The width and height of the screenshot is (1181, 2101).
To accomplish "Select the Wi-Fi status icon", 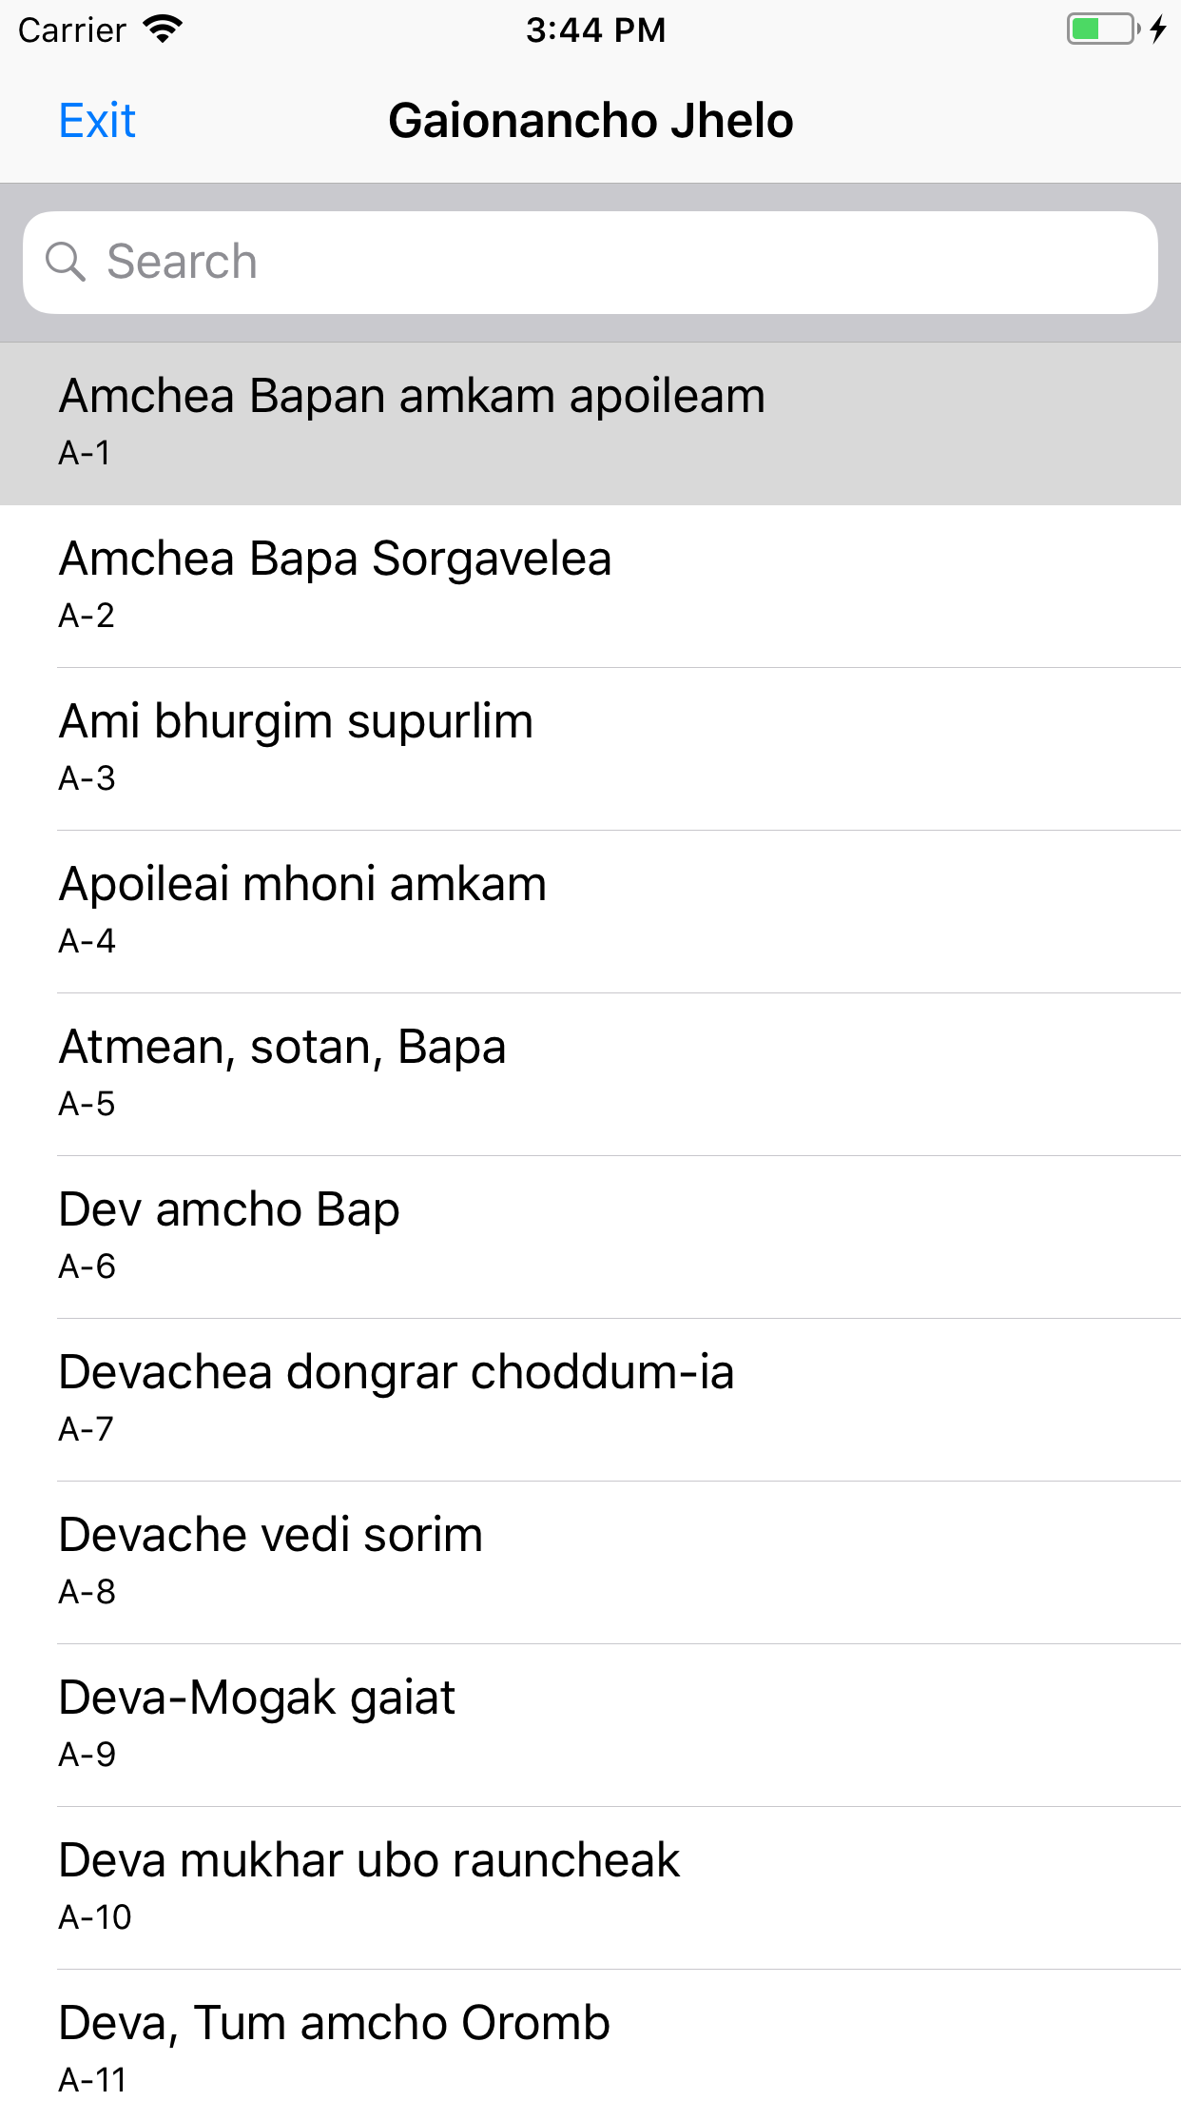I will point(164,29).
